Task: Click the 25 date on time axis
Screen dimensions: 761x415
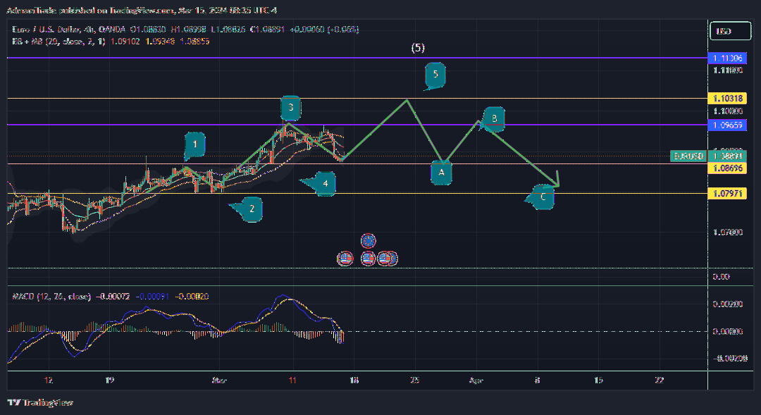Action: click(415, 380)
